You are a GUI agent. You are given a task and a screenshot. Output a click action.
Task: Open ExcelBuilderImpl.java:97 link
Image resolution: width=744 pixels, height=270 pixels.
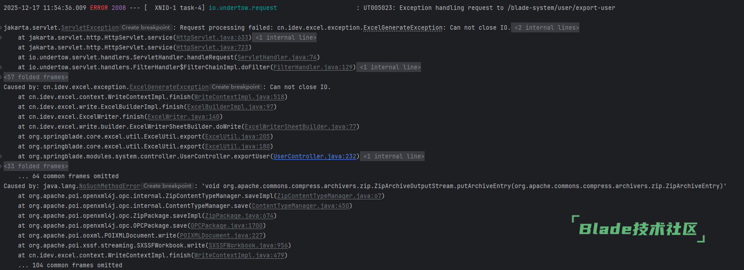230,107
